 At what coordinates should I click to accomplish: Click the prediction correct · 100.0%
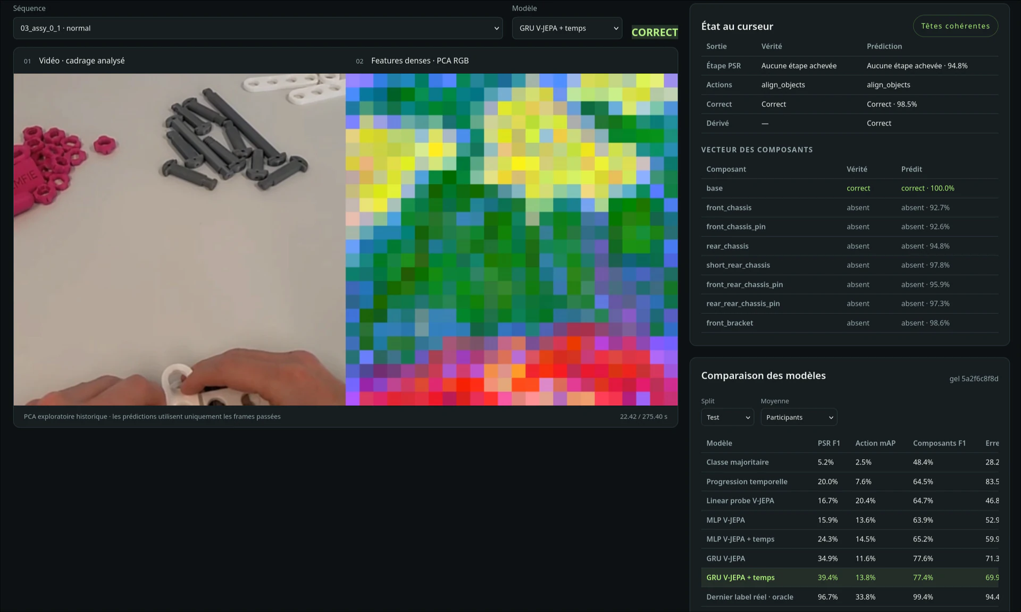(927, 188)
